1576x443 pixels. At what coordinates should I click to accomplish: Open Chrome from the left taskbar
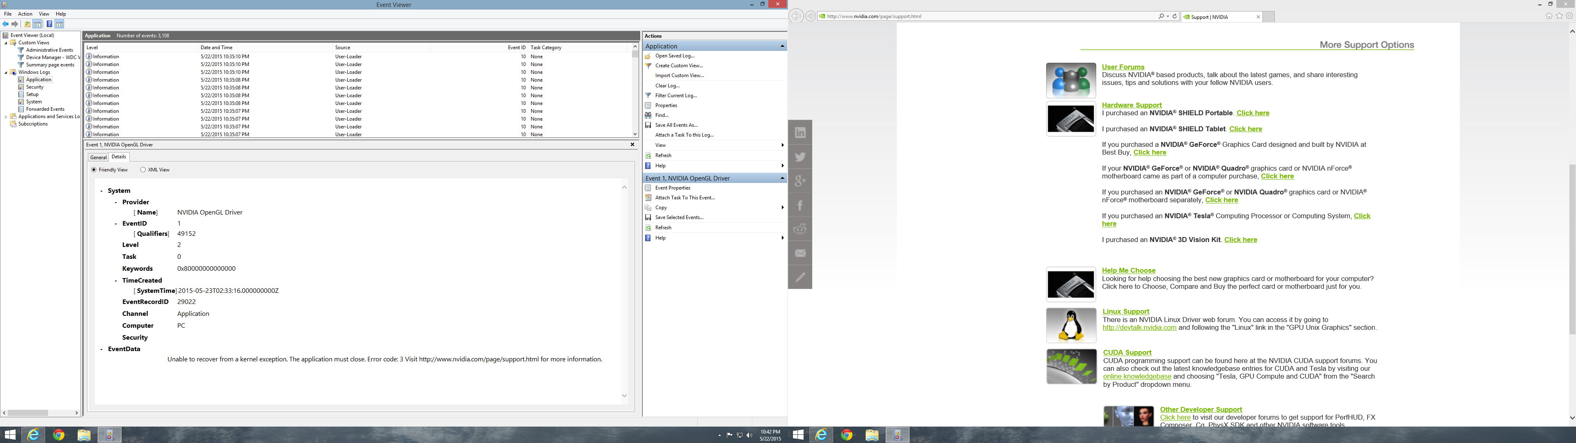point(59,435)
